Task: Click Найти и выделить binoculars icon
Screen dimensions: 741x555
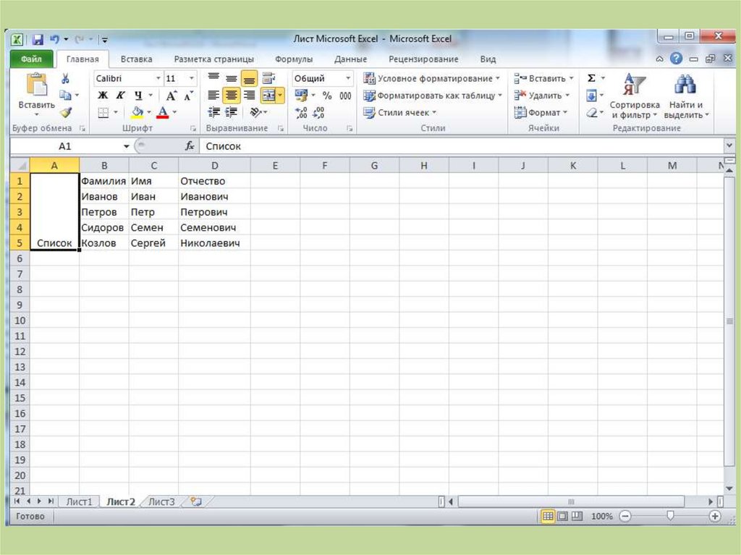Action: (685, 85)
